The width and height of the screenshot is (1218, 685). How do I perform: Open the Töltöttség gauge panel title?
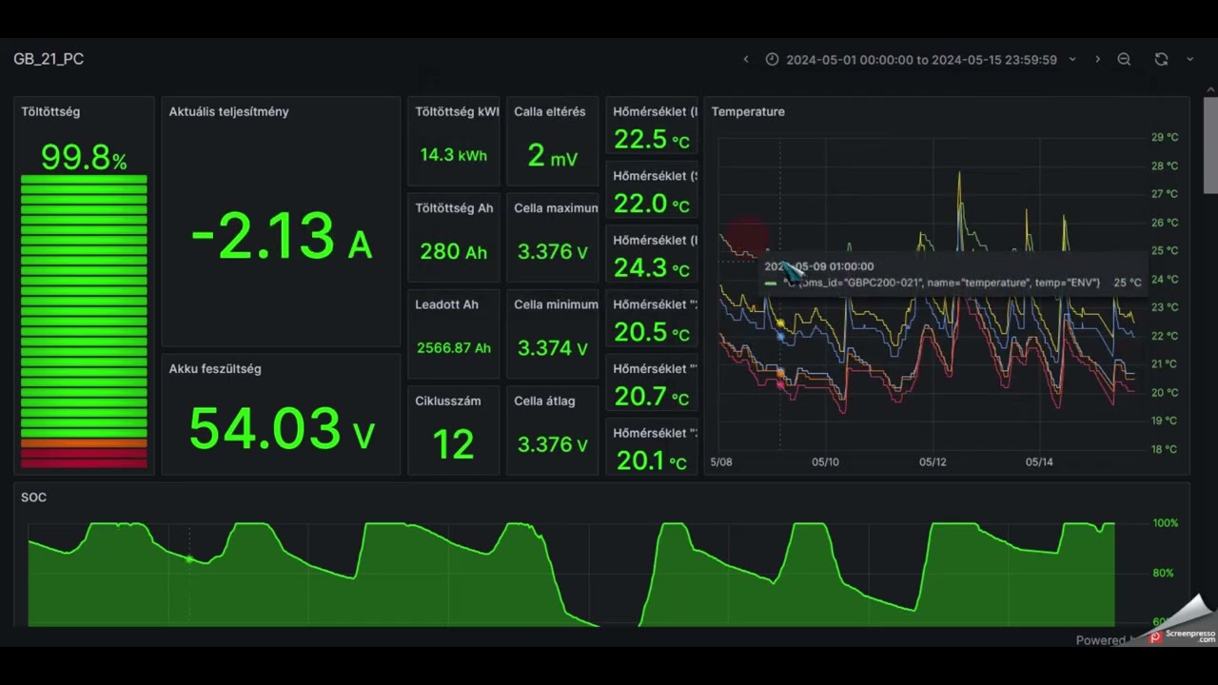pos(50,111)
